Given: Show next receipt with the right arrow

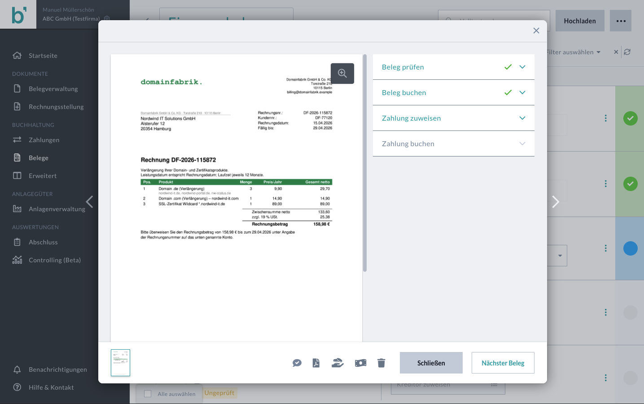Looking at the screenshot, I should tap(556, 202).
